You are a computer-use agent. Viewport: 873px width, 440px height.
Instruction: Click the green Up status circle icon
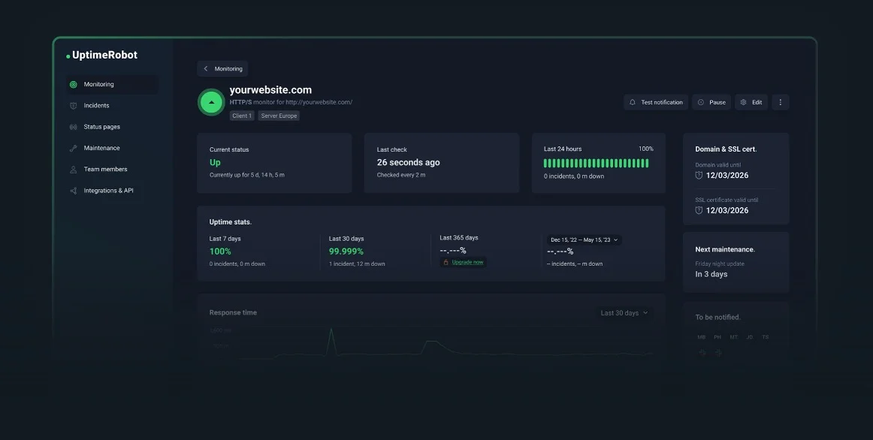[x=211, y=102]
